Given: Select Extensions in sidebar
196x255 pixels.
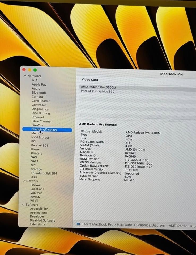Looking at the screenshot, I should pos(37,224).
